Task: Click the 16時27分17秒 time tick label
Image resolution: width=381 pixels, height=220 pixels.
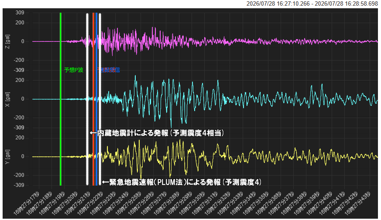Action: [x=26, y=203]
